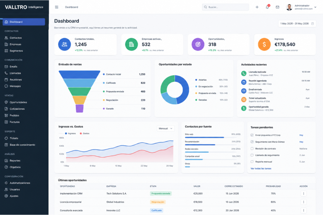Toggle the hamburger sidebar menu icon
The width and height of the screenshot is (323, 215).
(57, 7)
